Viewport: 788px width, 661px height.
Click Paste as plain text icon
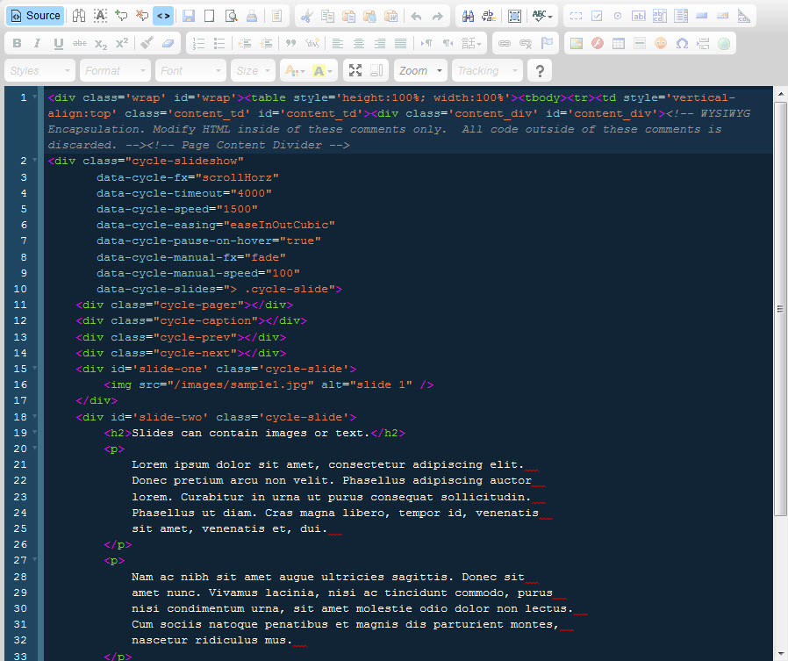click(x=369, y=16)
